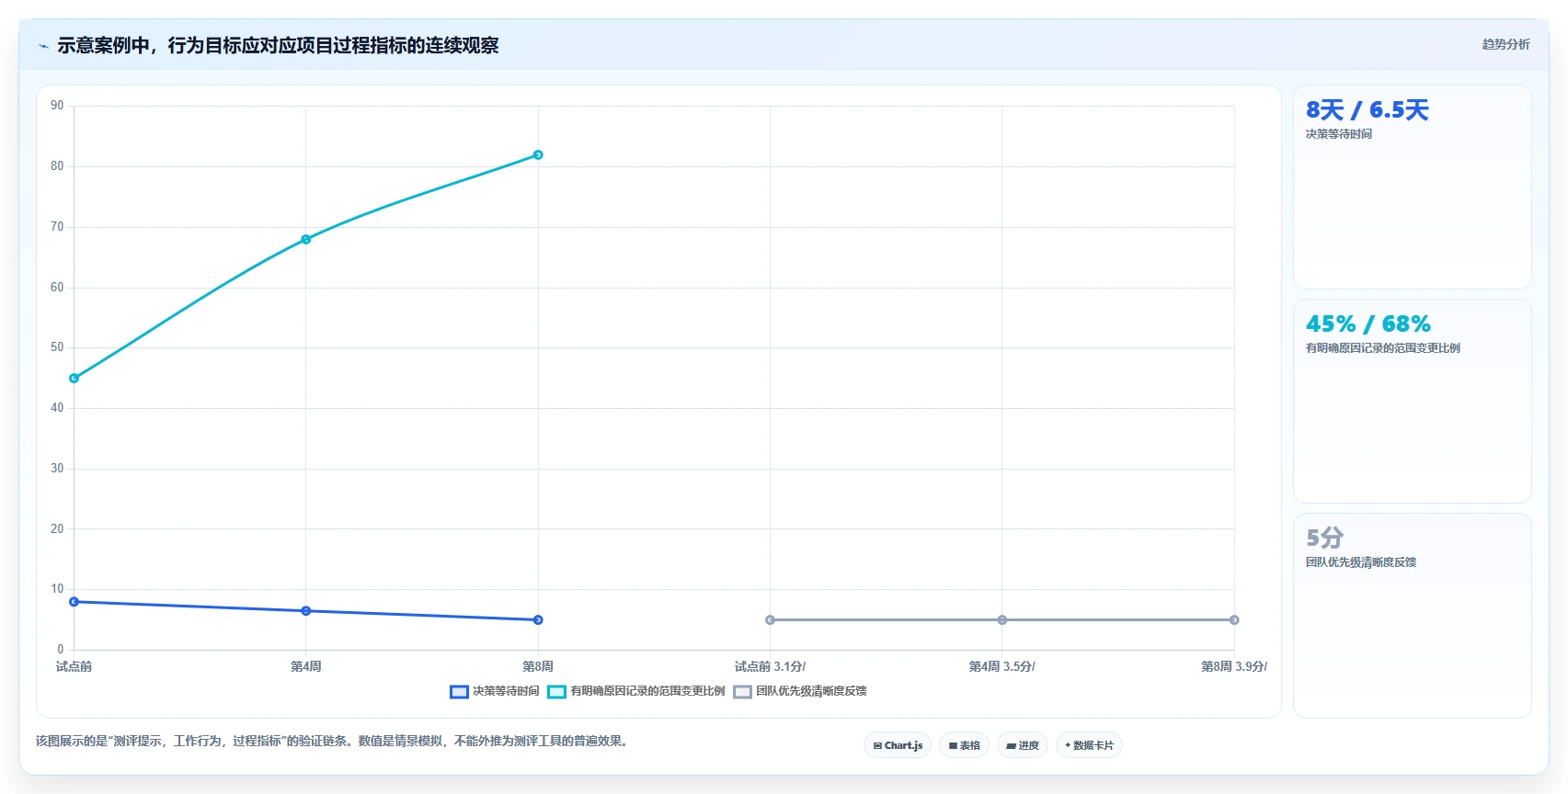Click the 团队优先级清晰度反馈 card caption
This screenshot has width=1568, height=794.
point(1361,562)
